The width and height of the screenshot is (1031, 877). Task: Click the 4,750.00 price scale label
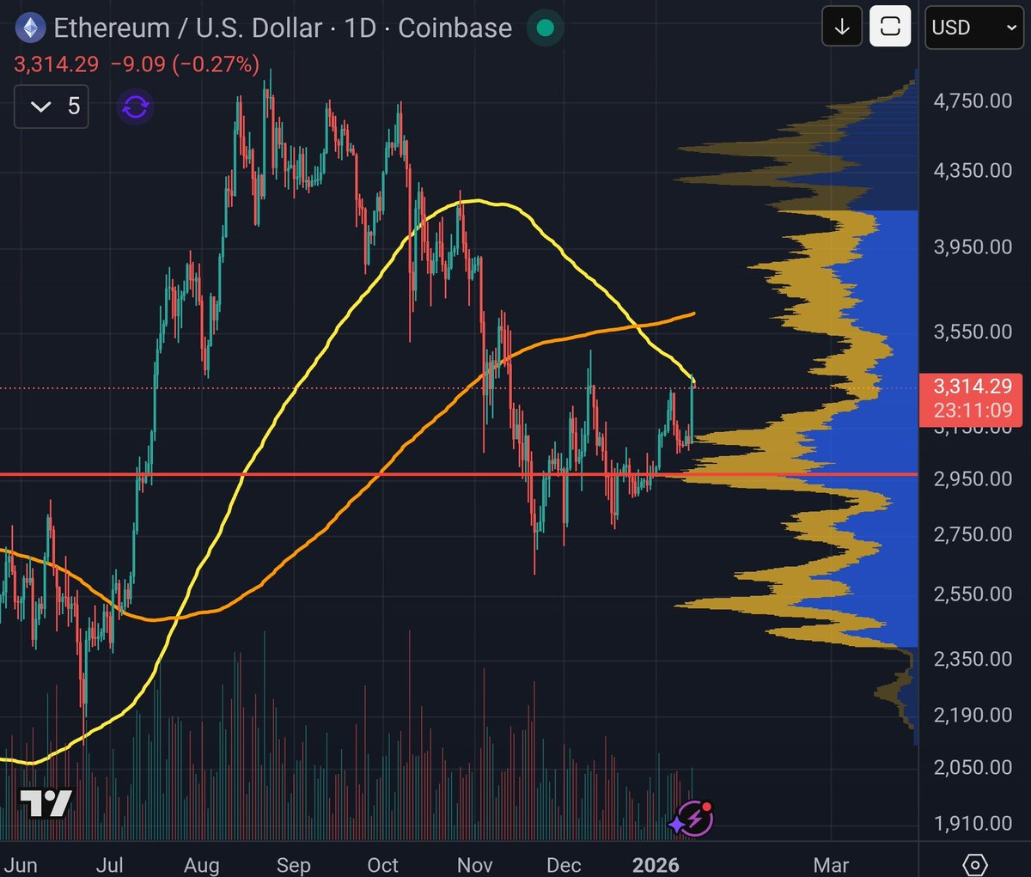coord(973,101)
